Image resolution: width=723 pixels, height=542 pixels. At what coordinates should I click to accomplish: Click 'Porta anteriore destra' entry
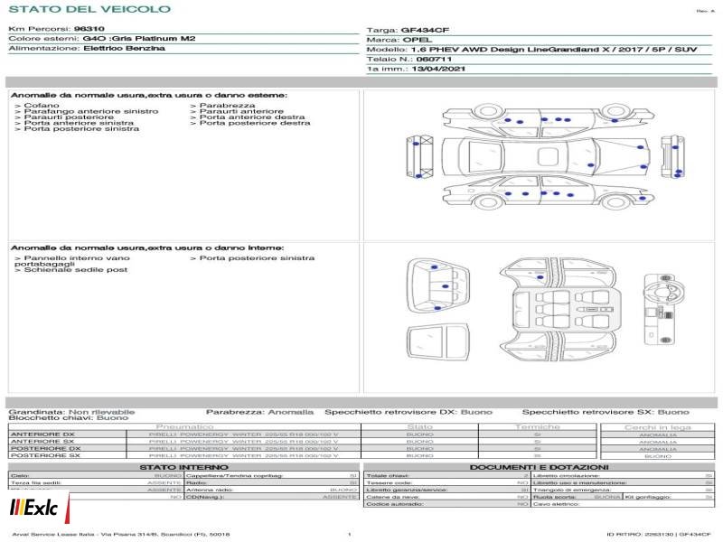click(x=248, y=117)
